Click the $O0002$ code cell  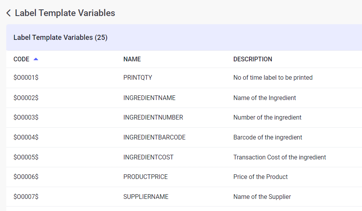(26, 98)
